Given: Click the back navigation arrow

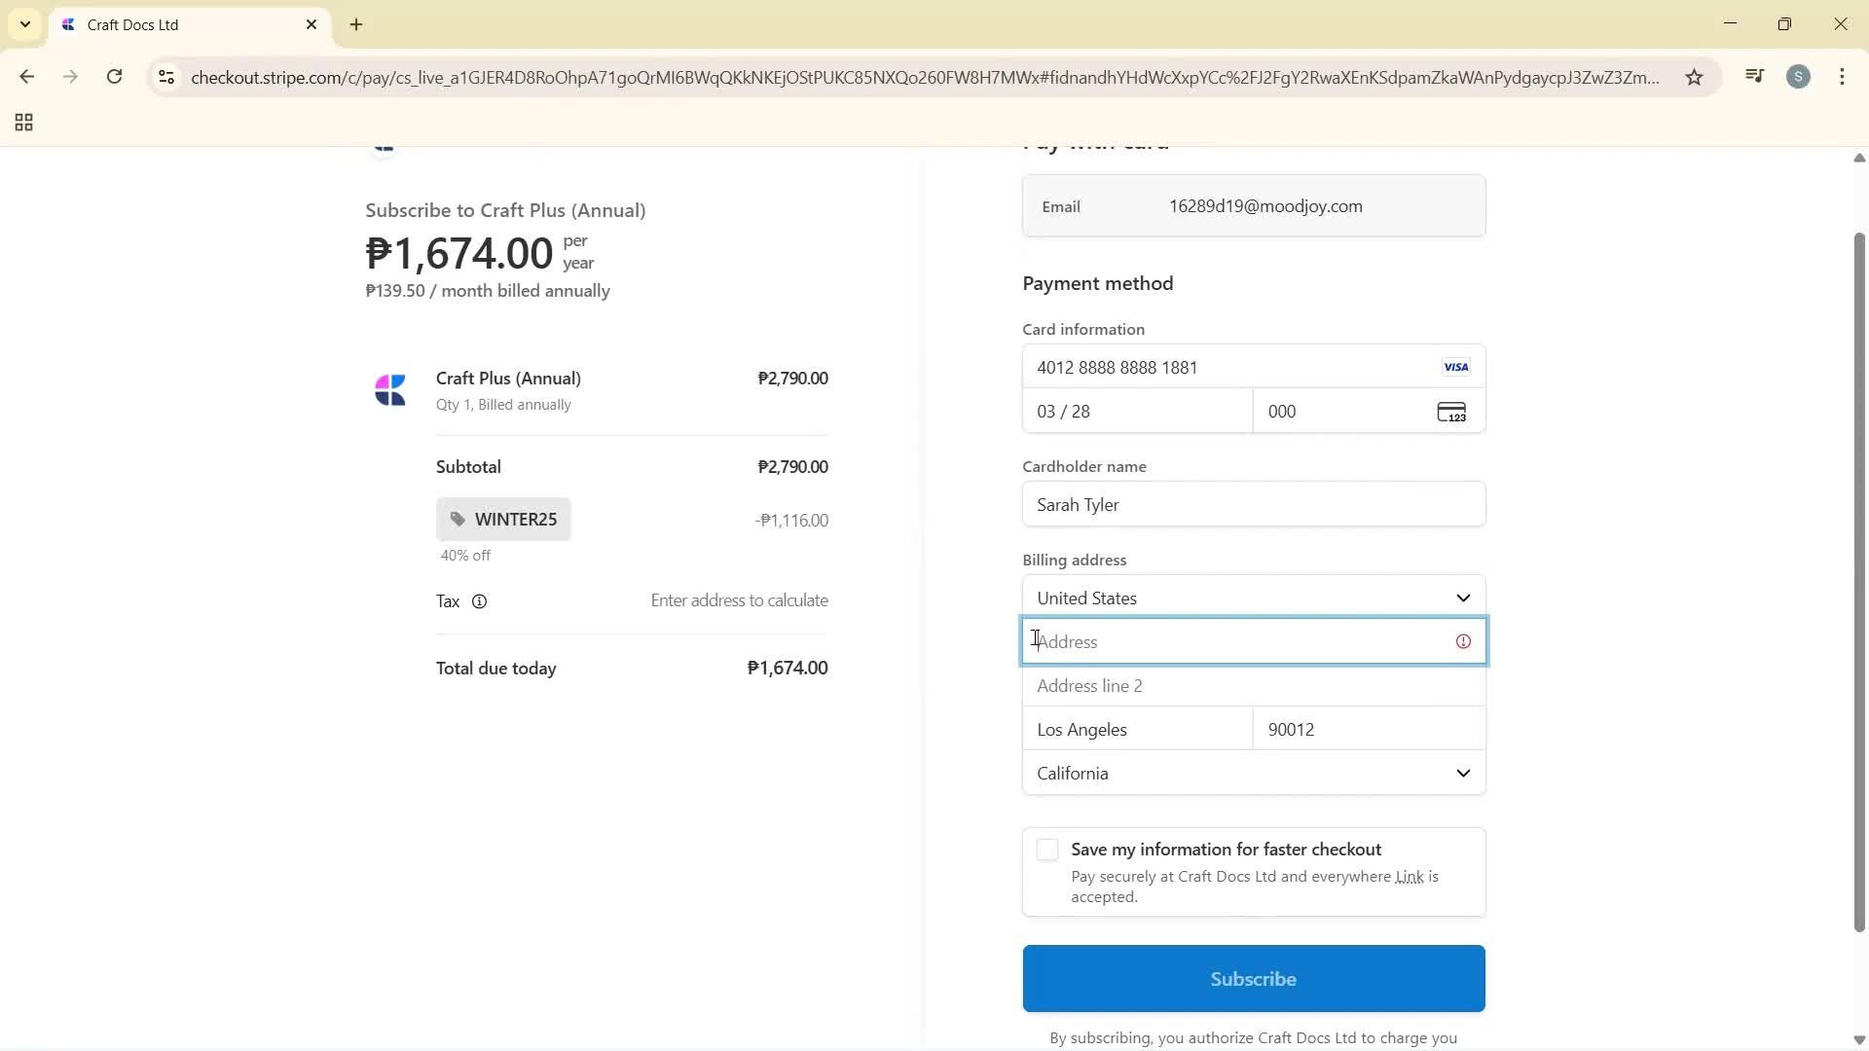Looking at the screenshot, I should (26, 77).
